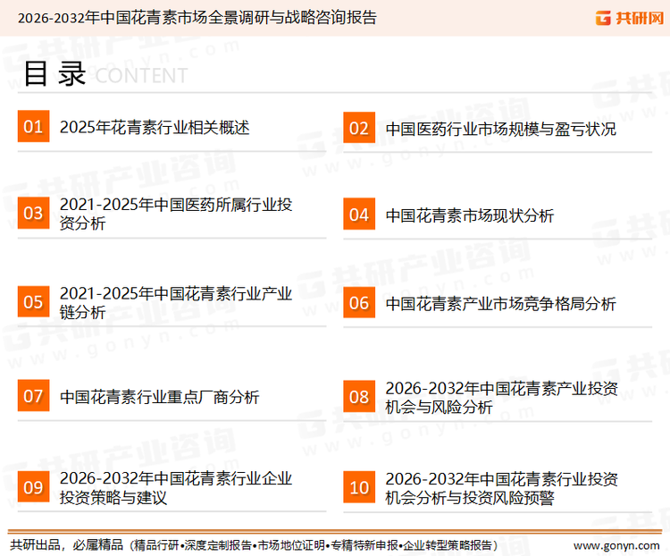670x556 pixels.
Task: Click the orange 05 number box
Action: click(33, 301)
